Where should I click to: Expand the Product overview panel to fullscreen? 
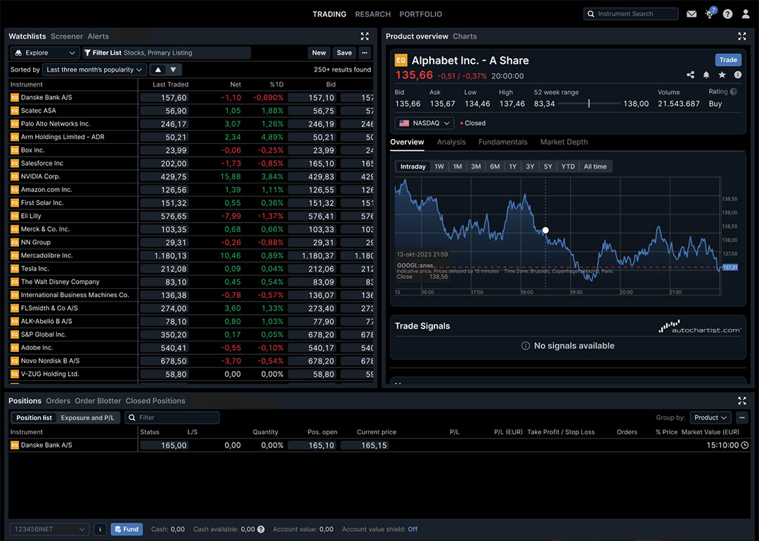click(x=741, y=37)
